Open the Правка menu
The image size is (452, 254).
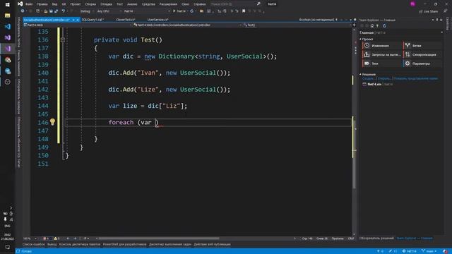click(42, 4)
